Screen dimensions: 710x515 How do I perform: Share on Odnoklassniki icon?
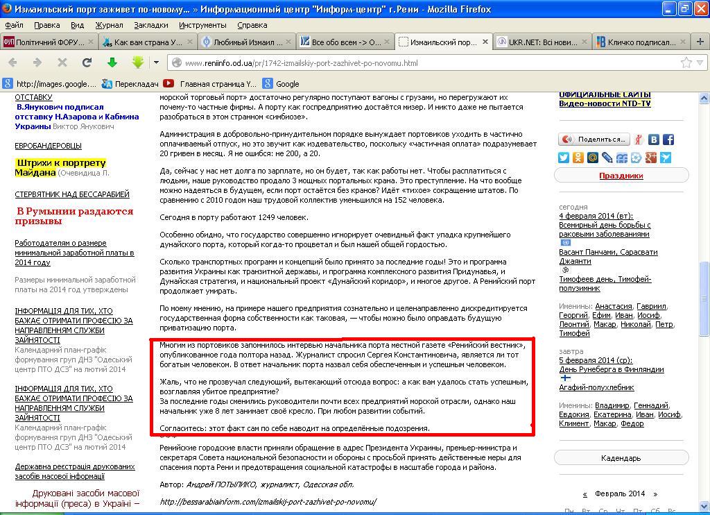[578, 158]
